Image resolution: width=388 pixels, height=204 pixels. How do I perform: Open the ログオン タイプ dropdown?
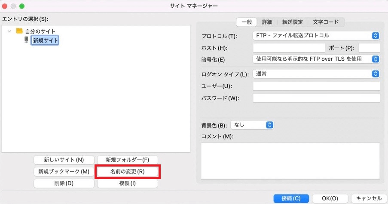click(316, 74)
